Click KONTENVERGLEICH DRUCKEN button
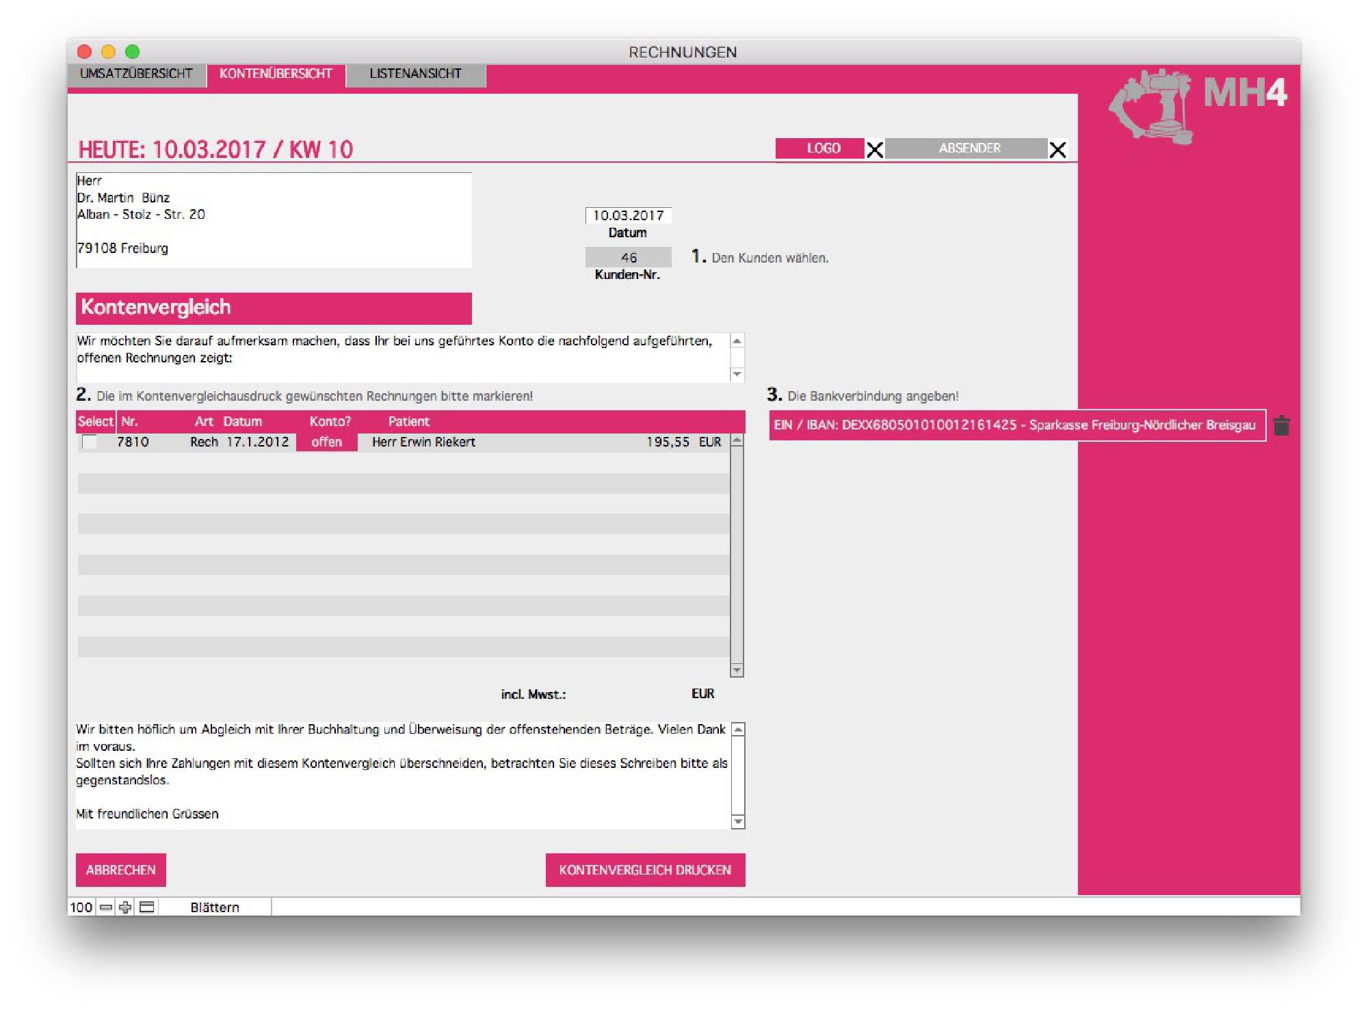 coord(644,870)
